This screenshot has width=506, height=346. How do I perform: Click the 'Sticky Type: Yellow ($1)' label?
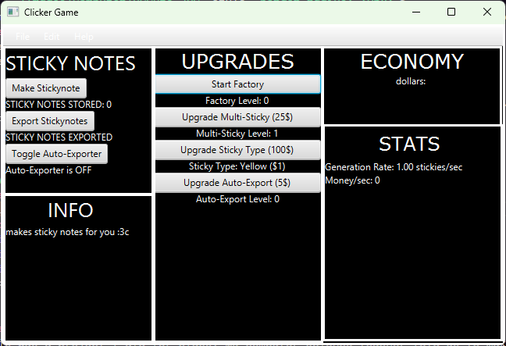point(237,166)
